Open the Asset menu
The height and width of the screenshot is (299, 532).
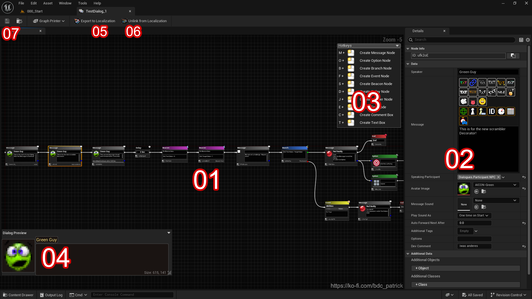point(48,3)
